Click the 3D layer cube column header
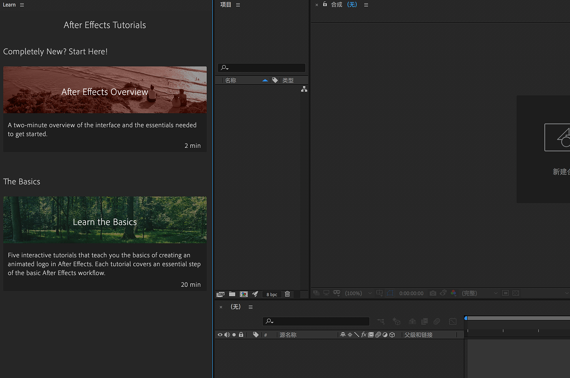 click(392, 335)
